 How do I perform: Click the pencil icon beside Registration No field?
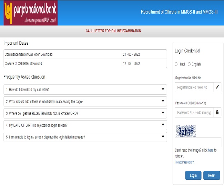(217, 87)
